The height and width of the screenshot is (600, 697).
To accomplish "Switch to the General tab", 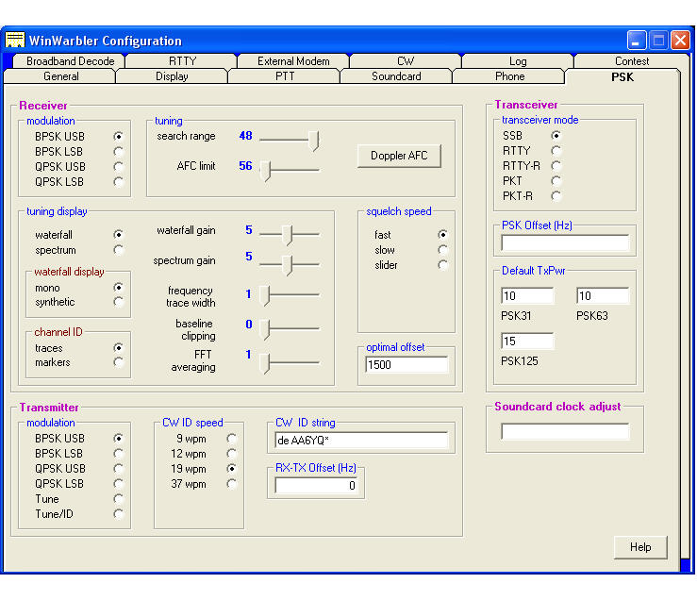I will (61, 76).
